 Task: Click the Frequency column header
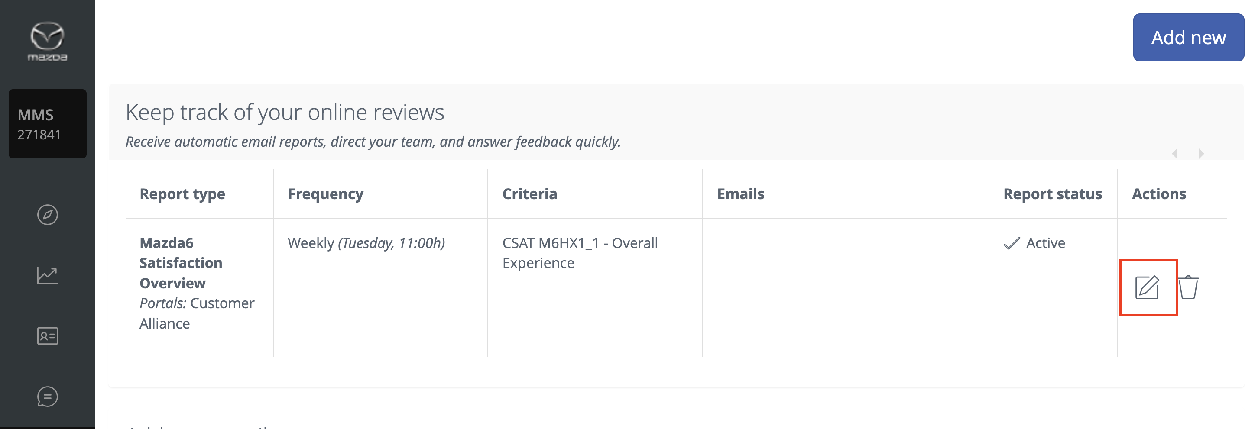pyautogui.click(x=325, y=194)
